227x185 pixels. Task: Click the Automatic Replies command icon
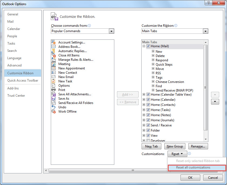point(54,51)
